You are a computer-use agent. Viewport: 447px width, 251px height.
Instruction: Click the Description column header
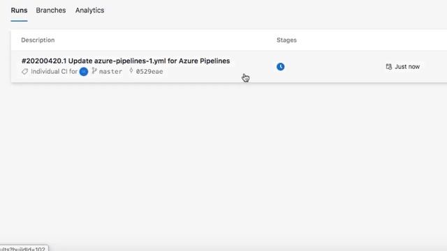tap(38, 40)
